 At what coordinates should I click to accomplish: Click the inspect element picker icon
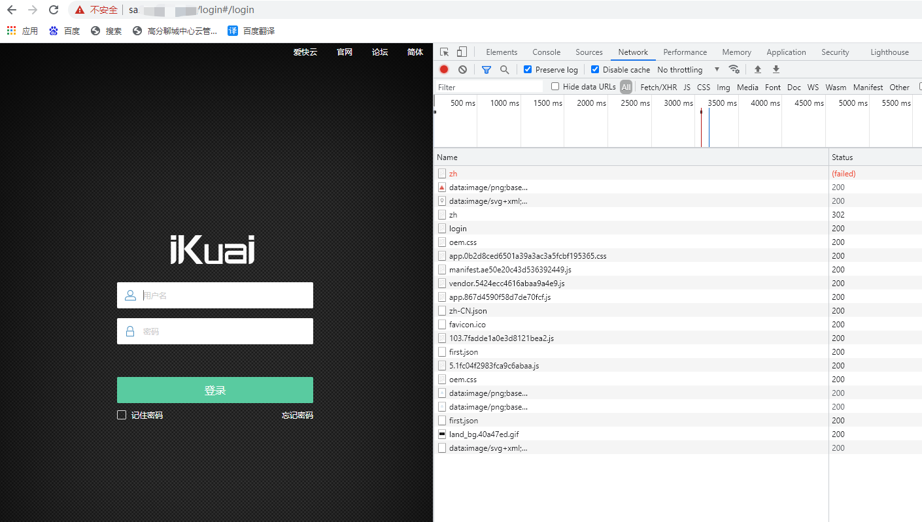click(x=445, y=52)
